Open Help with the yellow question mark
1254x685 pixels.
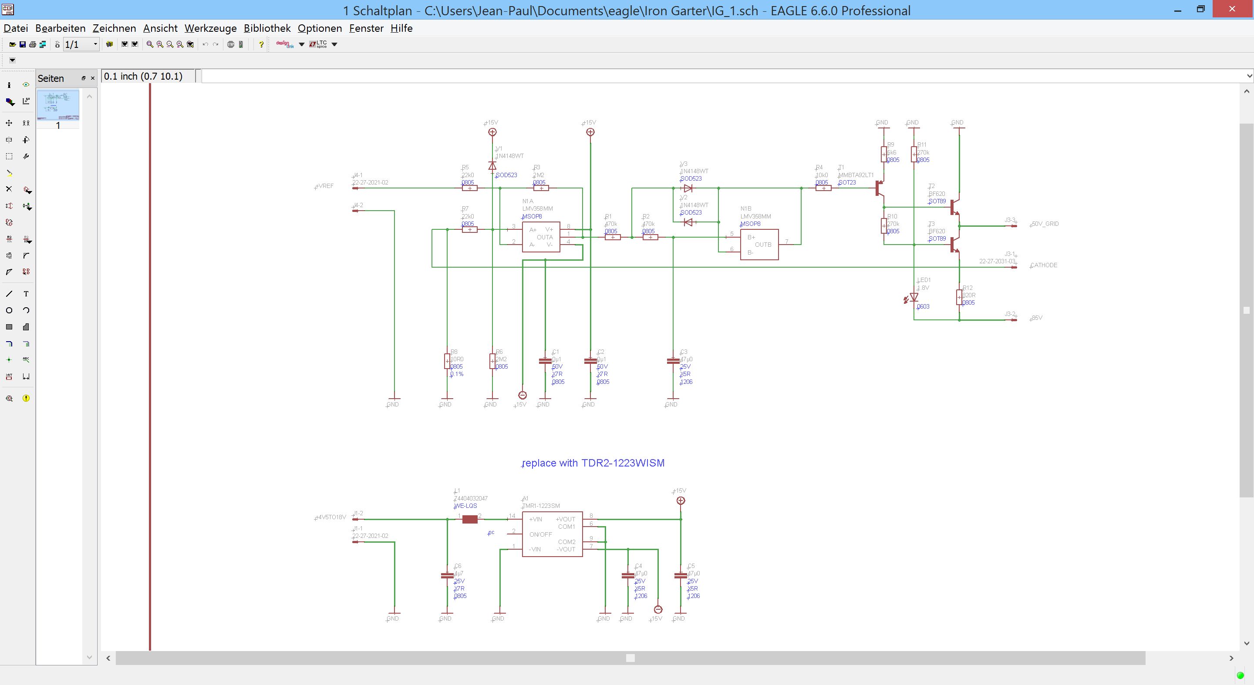261,44
